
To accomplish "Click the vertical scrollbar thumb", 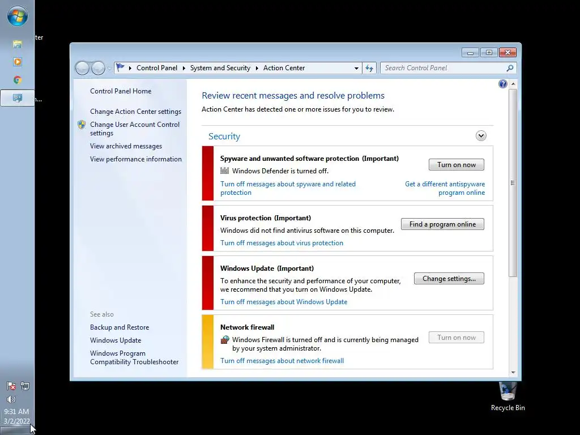I will pos(513,183).
